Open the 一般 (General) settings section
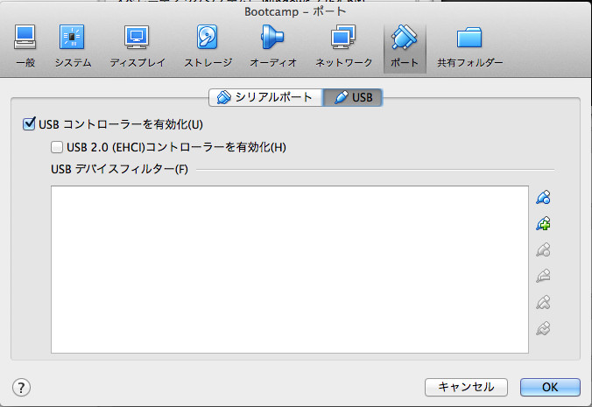This screenshot has width=592, height=407. click(25, 46)
